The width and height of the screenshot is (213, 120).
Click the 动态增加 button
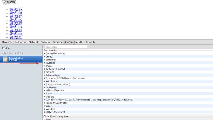pos(9,2)
